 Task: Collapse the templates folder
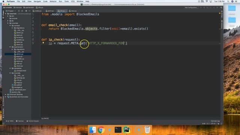coord(10,68)
